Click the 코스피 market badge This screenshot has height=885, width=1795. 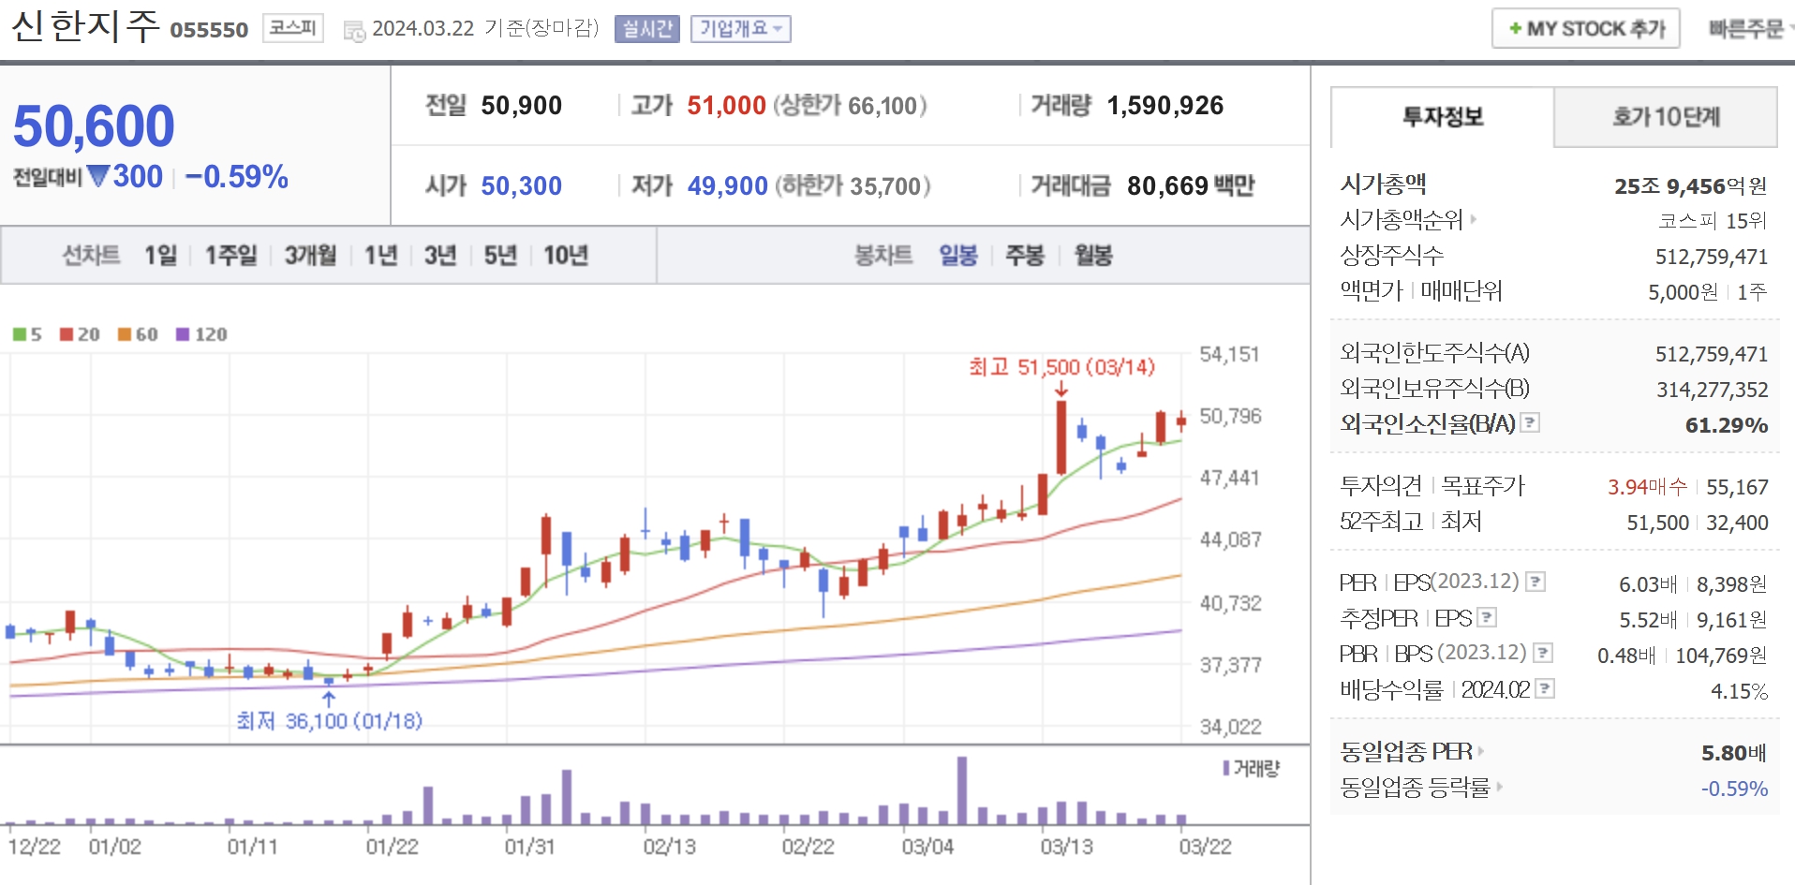tap(293, 28)
